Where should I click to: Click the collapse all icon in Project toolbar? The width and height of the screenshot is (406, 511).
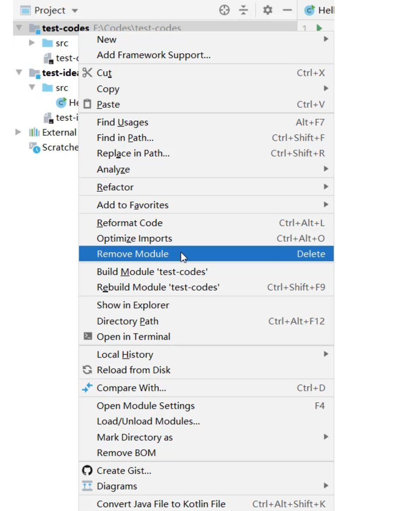[x=244, y=10]
